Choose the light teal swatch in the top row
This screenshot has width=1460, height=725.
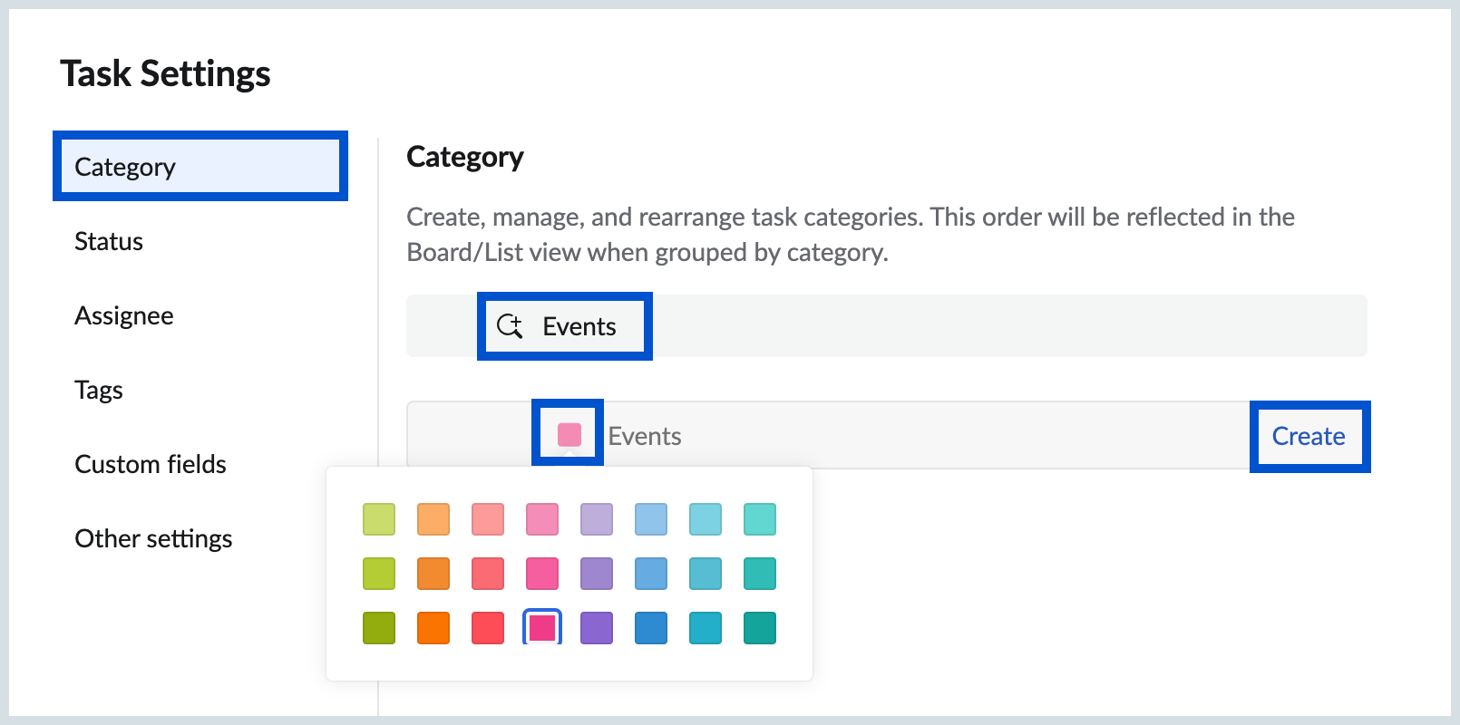click(706, 519)
